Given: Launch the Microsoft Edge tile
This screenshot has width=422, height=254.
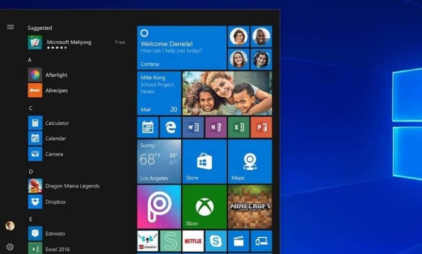Looking at the screenshot, I should (x=170, y=127).
